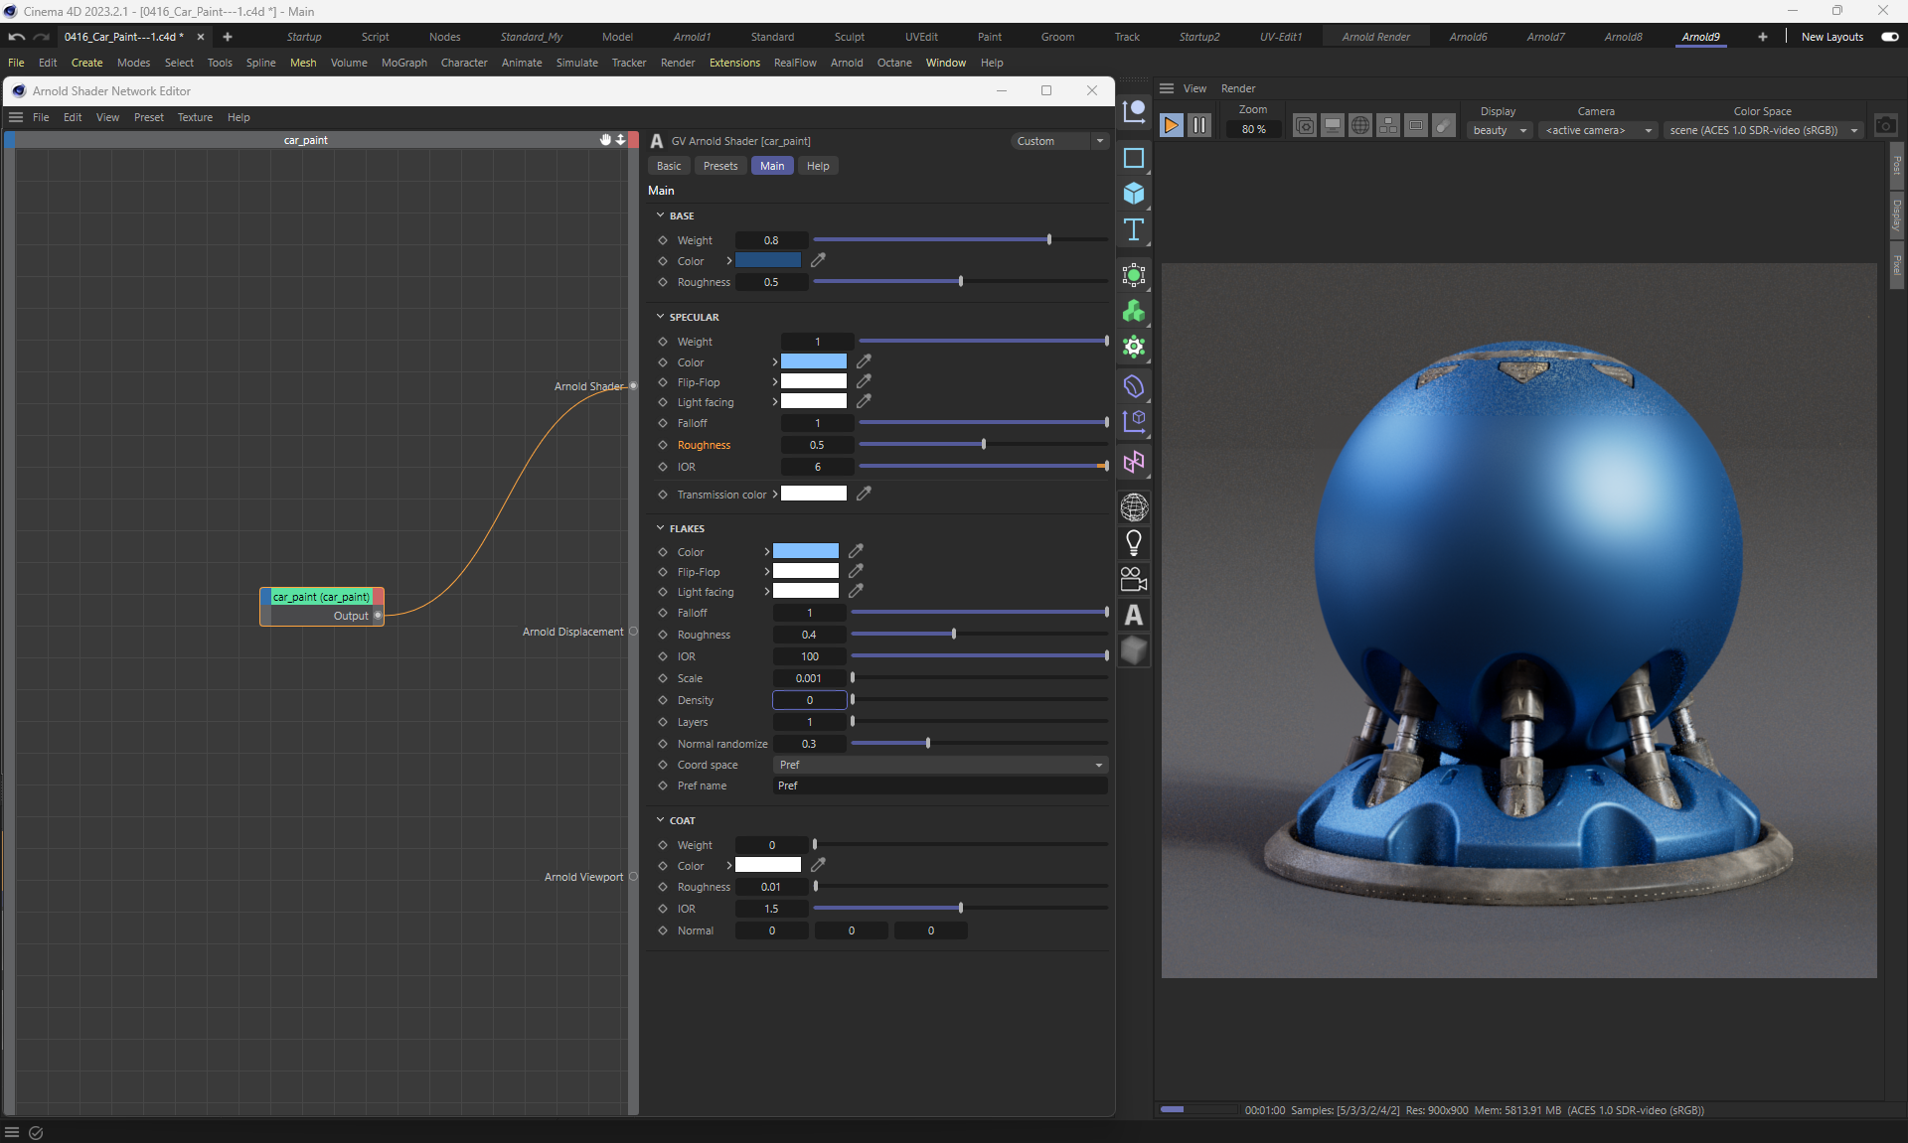Select the Cube primitive tool

[1133, 194]
